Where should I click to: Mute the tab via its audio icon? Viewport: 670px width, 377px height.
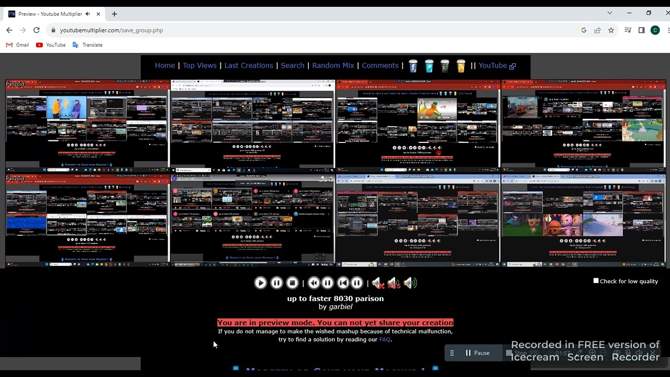pyautogui.click(x=87, y=14)
